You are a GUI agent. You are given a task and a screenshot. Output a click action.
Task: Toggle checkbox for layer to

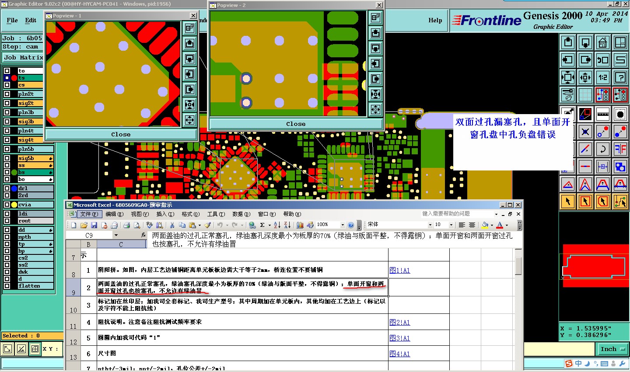click(7, 71)
